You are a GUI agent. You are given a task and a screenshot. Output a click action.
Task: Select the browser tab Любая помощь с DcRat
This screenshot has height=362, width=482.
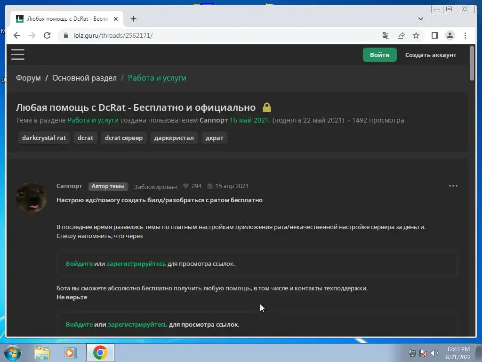point(67,19)
